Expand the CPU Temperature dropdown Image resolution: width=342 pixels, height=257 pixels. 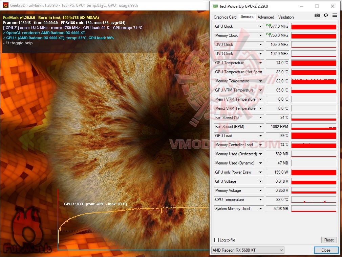[x=260, y=200]
